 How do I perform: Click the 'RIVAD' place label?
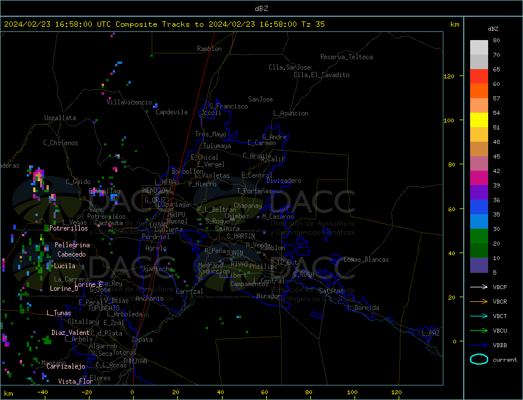(239, 264)
